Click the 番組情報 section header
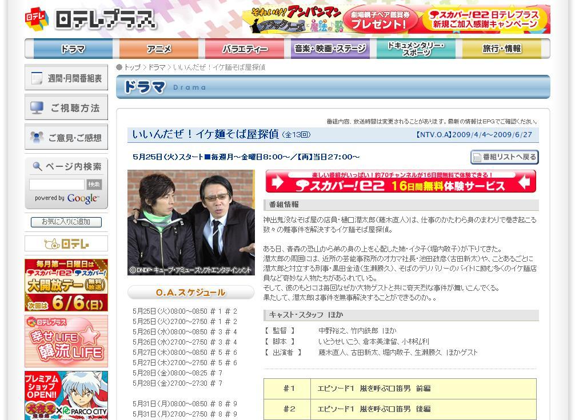Viewport: 575px width, 420px height. [x=401, y=205]
